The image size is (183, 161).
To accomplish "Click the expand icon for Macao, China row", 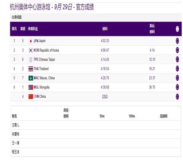I will (x=177, y=78).
